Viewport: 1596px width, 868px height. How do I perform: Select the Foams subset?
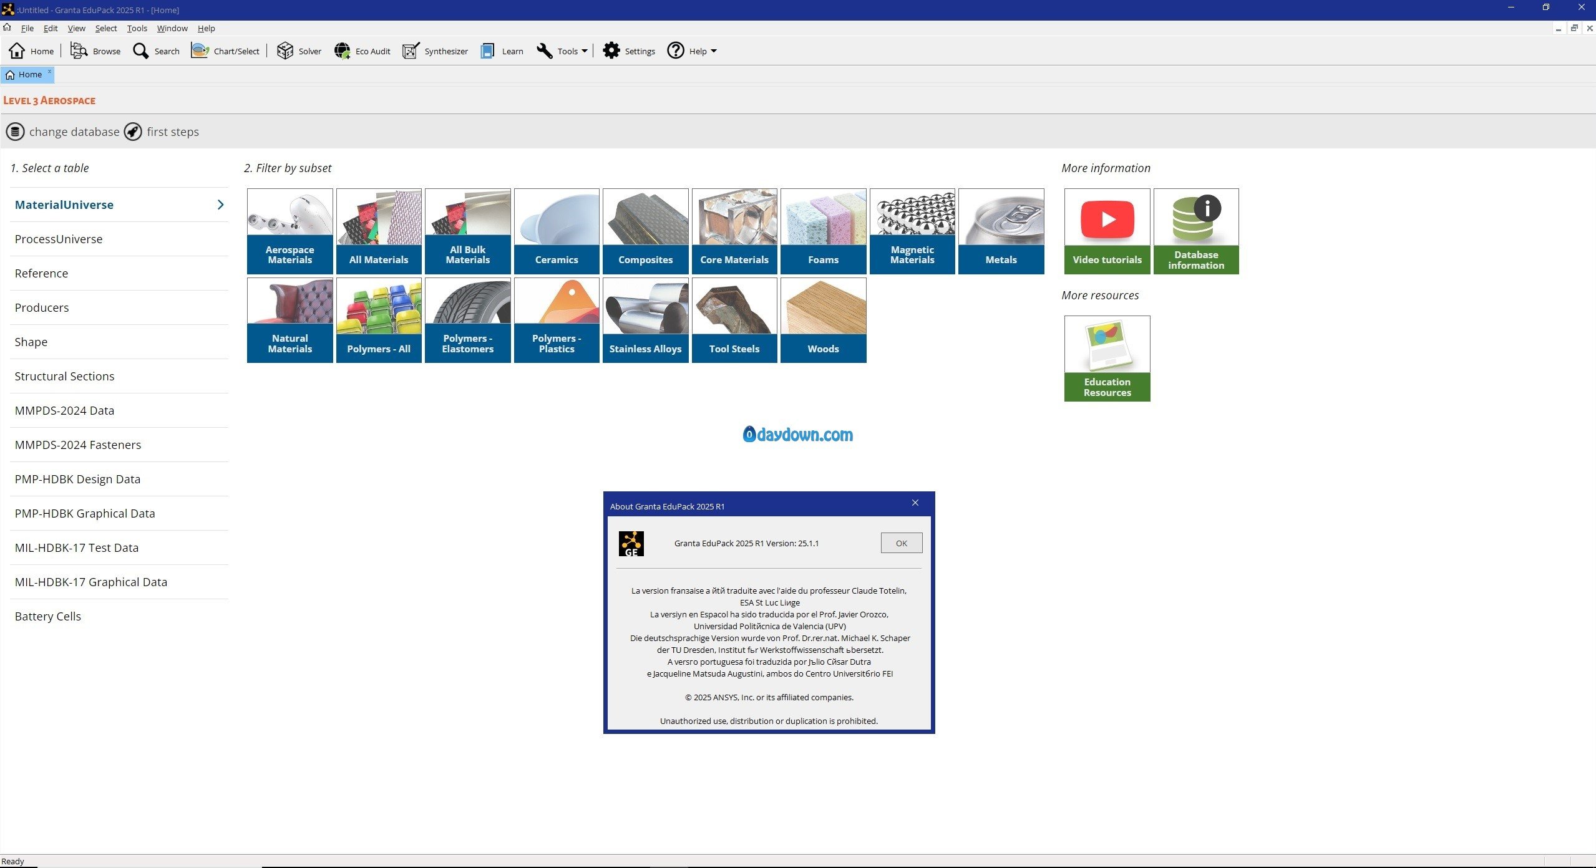824,231
